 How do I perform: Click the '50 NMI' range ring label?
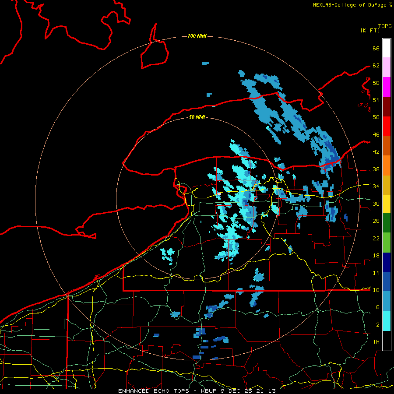coord(197,117)
